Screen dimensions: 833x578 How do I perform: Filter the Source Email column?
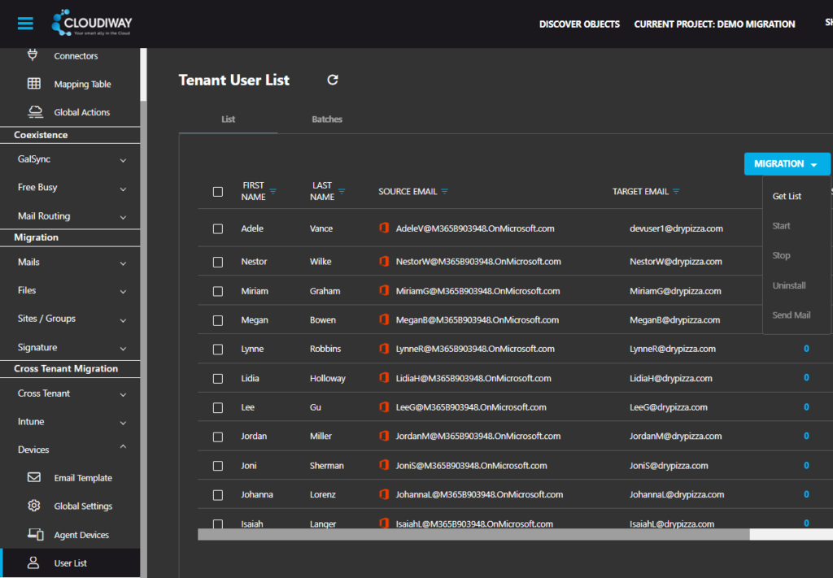pyautogui.click(x=445, y=191)
